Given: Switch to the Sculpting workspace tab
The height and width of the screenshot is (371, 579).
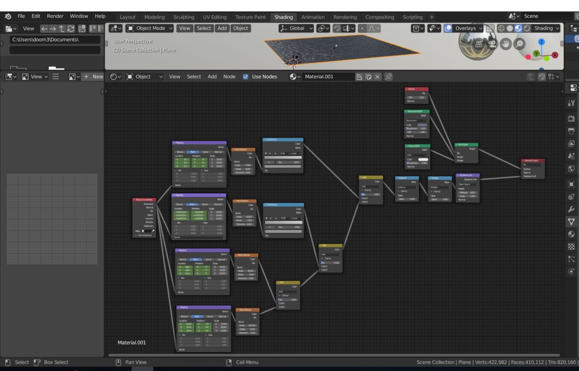Looking at the screenshot, I should pos(184,17).
